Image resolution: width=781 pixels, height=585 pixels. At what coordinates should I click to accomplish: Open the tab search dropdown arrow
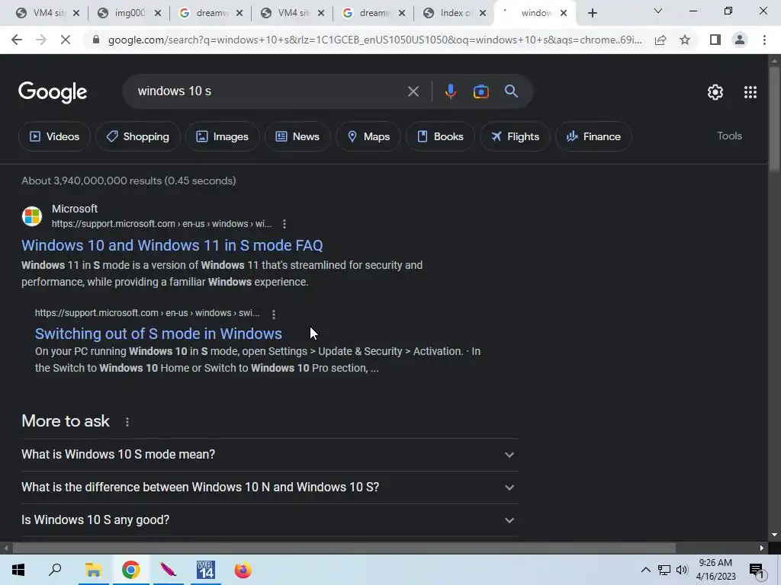(x=658, y=11)
